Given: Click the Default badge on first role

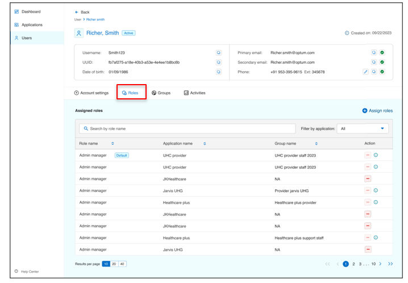Looking at the screenshot, I should pyautogui.click(x=122, y=155).
